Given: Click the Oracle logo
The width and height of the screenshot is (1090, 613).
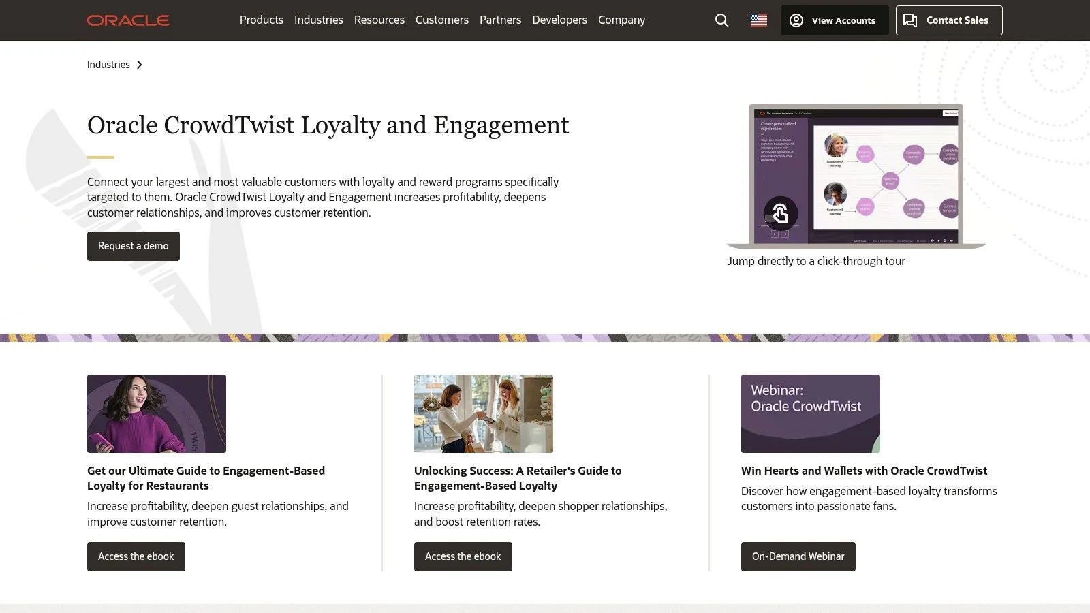Looking at the screenshot, I should [x=128, y=20].
